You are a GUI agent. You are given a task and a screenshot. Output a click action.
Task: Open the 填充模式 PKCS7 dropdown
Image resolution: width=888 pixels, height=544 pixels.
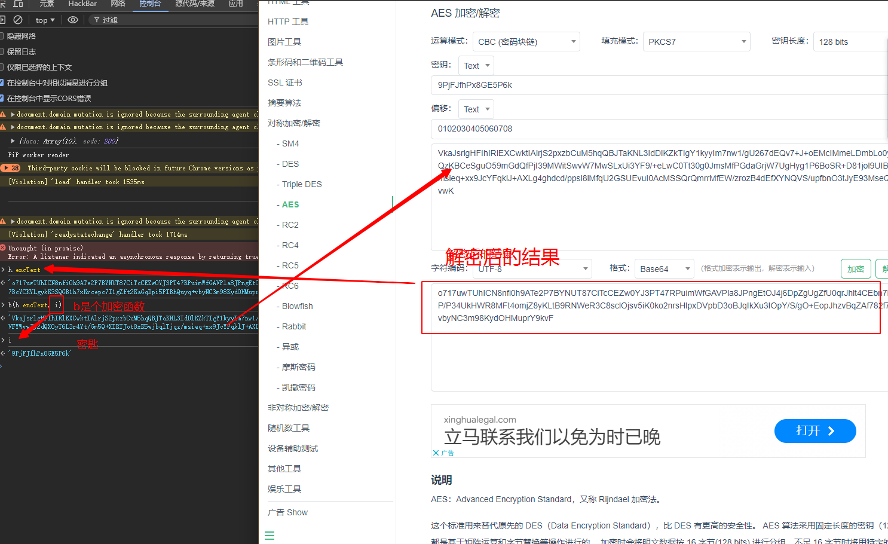[696, 42]
